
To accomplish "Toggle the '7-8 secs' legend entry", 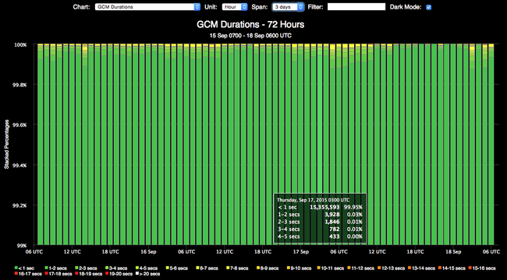I will [237, 268].
